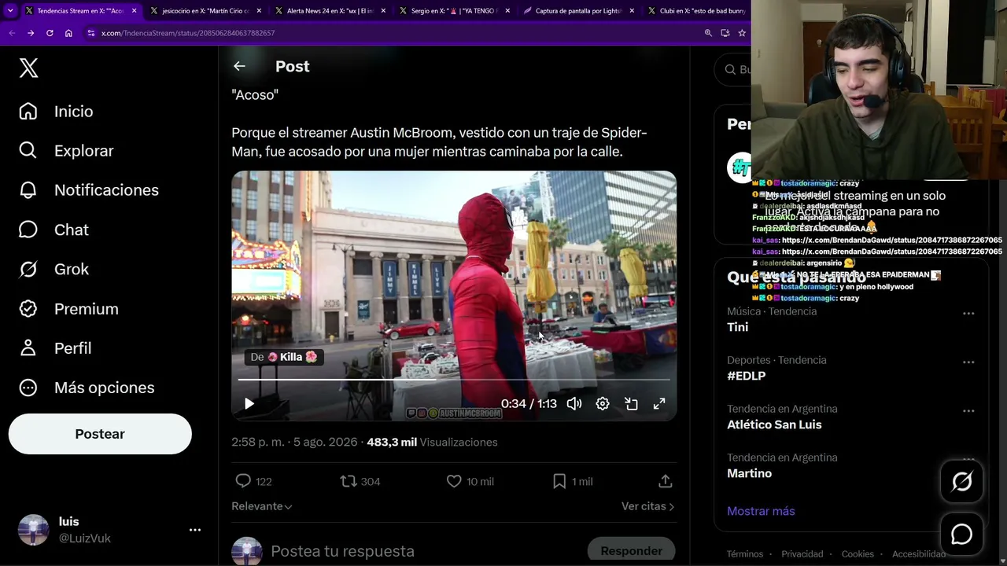This screenshot has height=566, width=1007.
Task: Enter fullscreen video mode
Action: 659,404
